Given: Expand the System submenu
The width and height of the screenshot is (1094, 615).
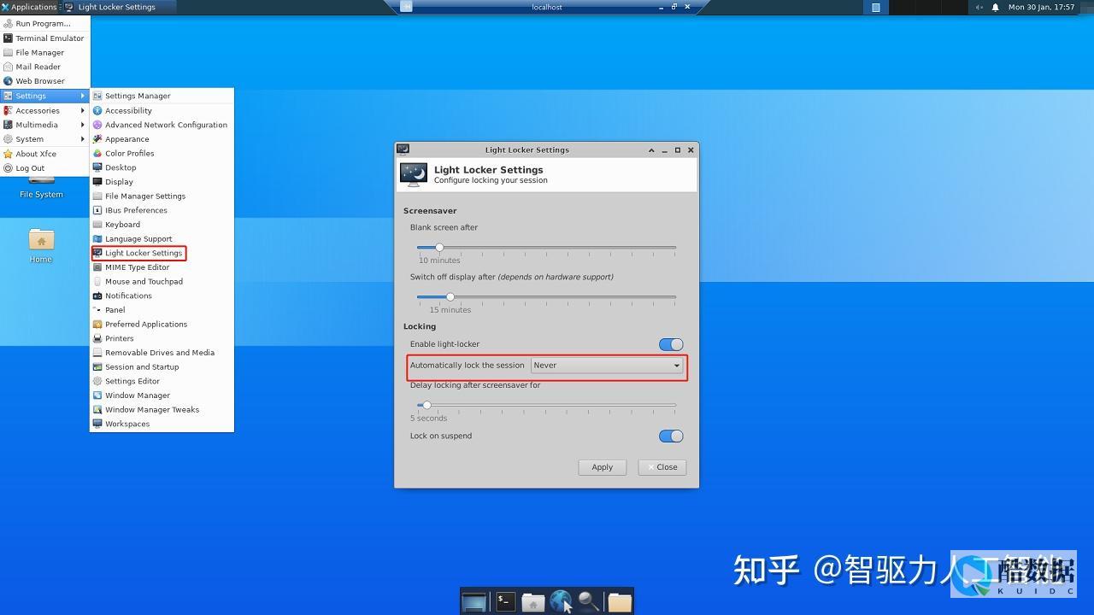Looking at the screenshot, I should (44, 139).
